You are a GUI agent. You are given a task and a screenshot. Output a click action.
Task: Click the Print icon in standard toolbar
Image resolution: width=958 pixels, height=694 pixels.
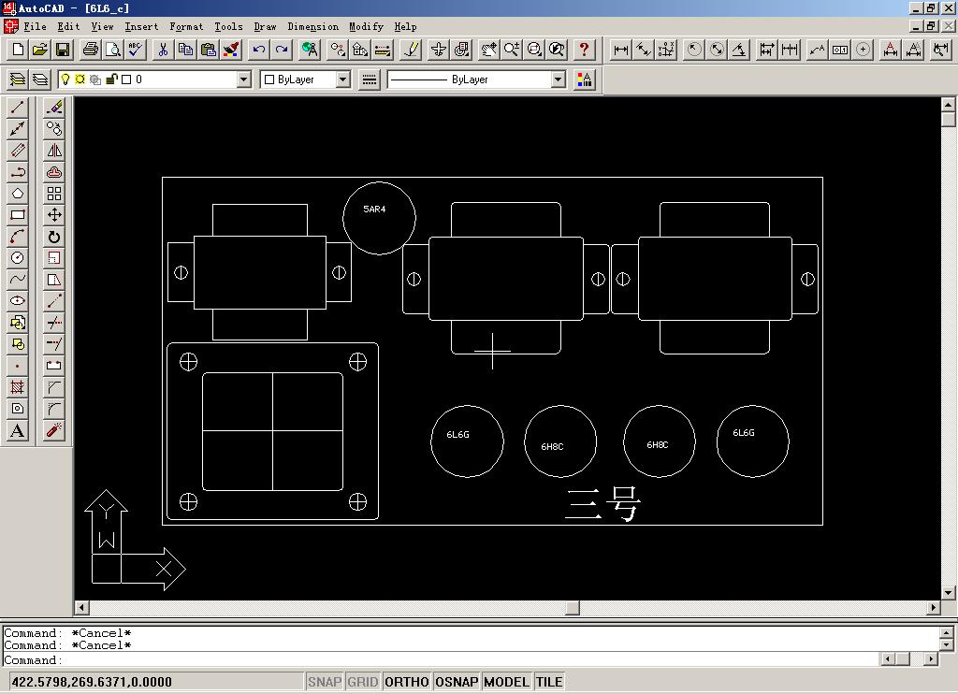[91, 50]
